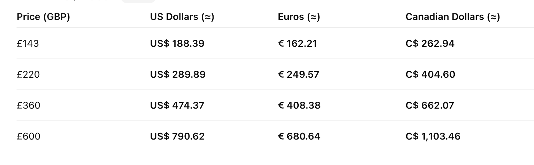Select the £360 price cell
The height and width of the screenshot is (165, 534).
(29, 106)
